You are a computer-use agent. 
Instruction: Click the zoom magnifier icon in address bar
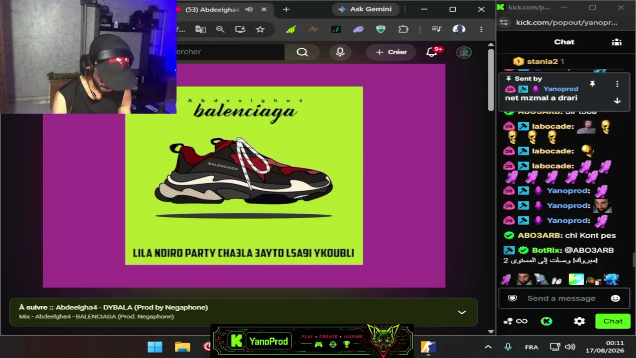coord(220,29)
